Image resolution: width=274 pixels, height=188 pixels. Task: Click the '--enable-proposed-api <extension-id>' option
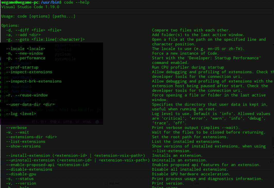tap(47, 165)
